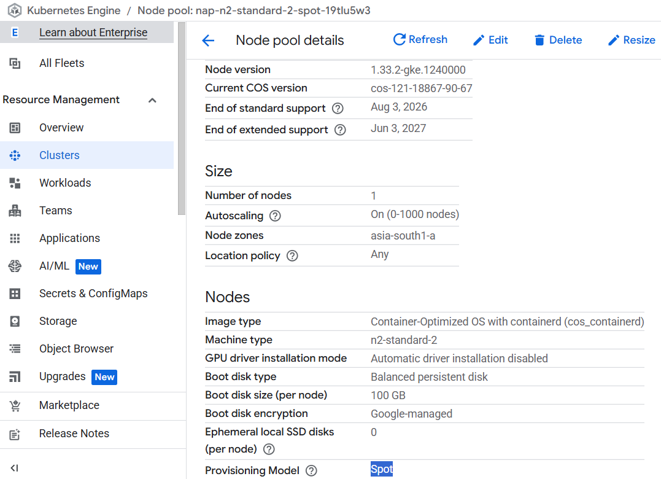Screen dimensions: 661x479
Task: Click the back arrow beside Node pool details
Action: (x=208, y=41)
